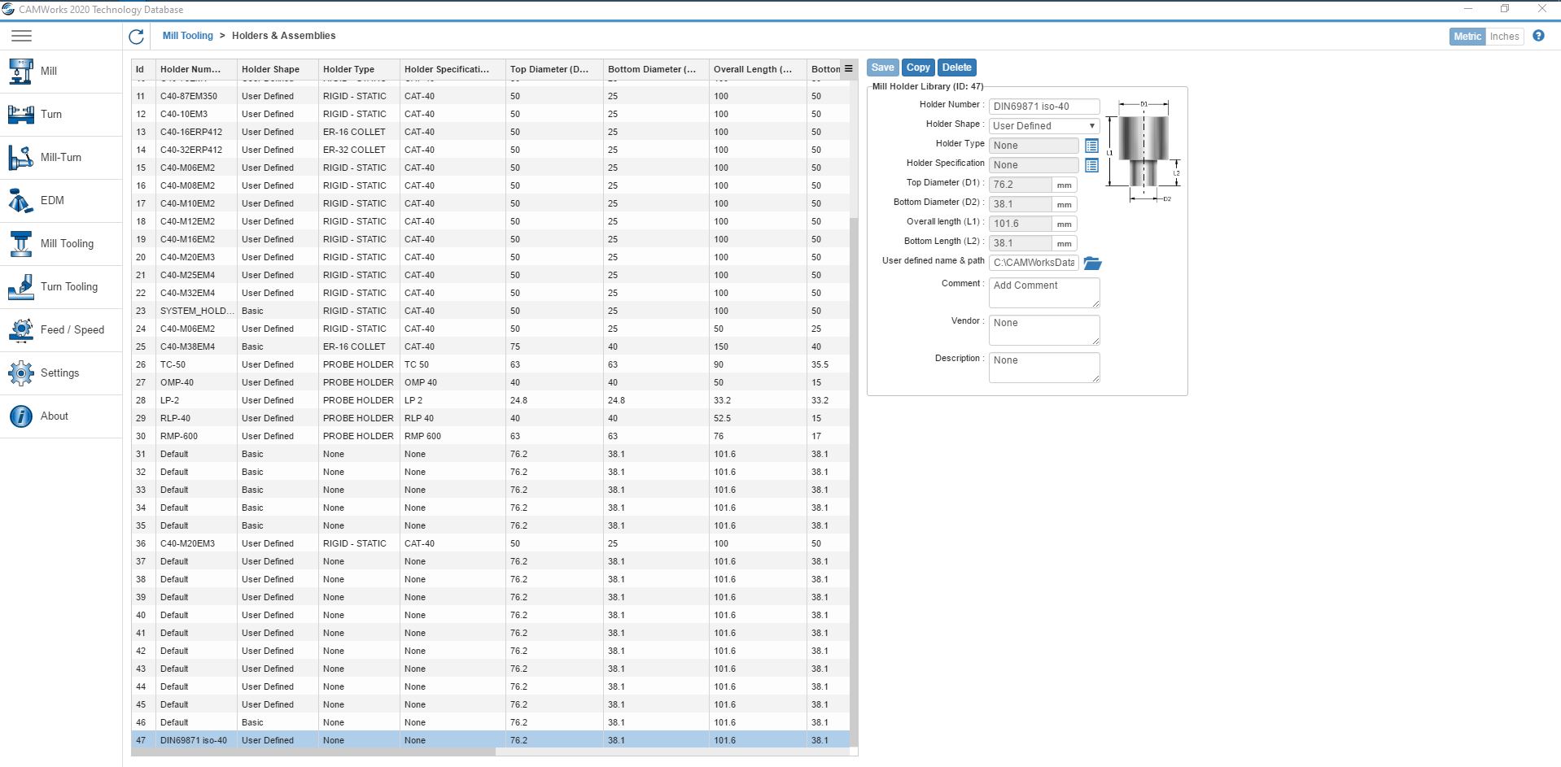Select the DIN69871 iso-40 table row

(x=490, y=740)
